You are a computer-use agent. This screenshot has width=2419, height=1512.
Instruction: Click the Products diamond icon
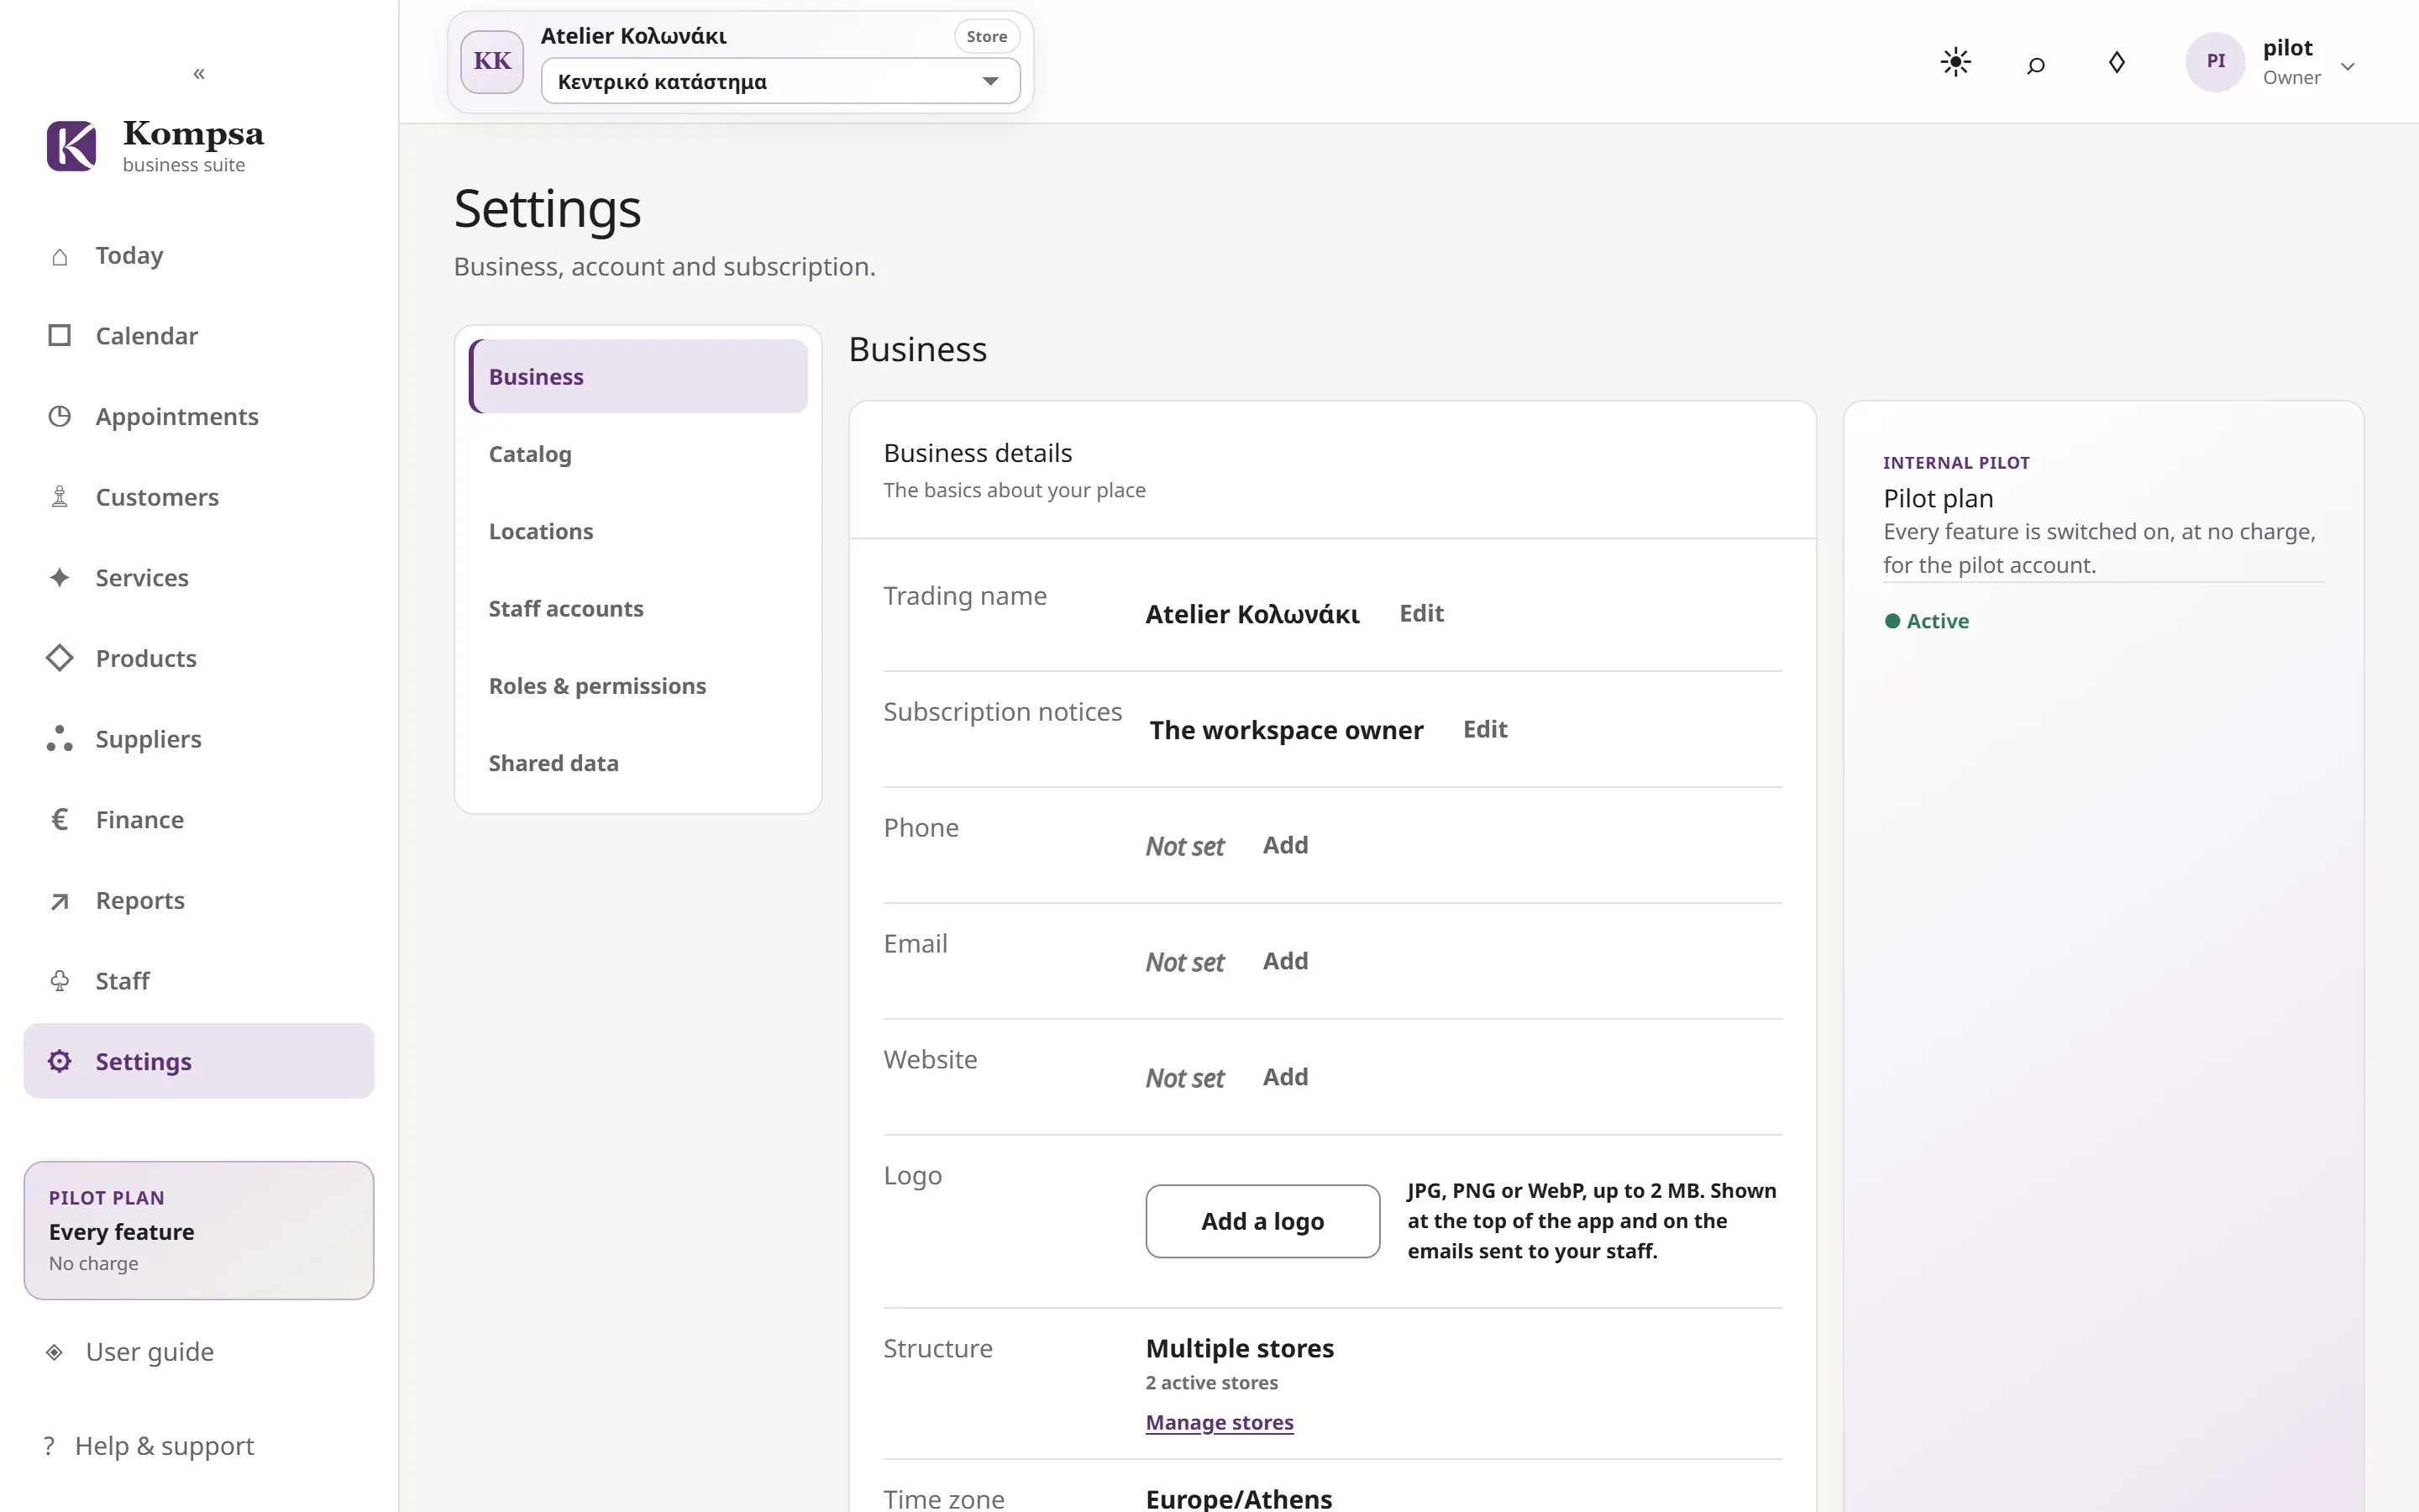60,658
